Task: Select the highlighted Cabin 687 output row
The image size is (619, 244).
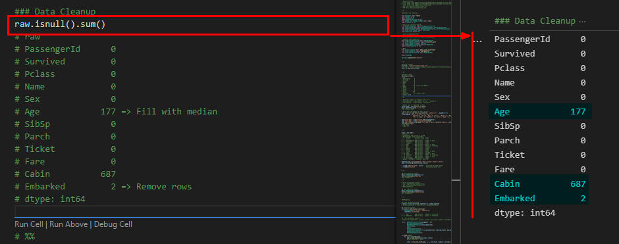Action: [540, 183]
